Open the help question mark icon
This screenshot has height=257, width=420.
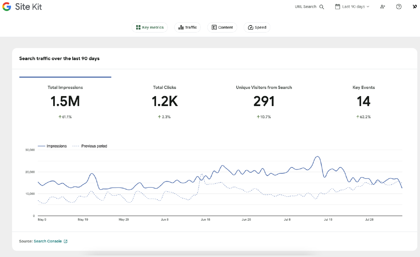(399, 7)
